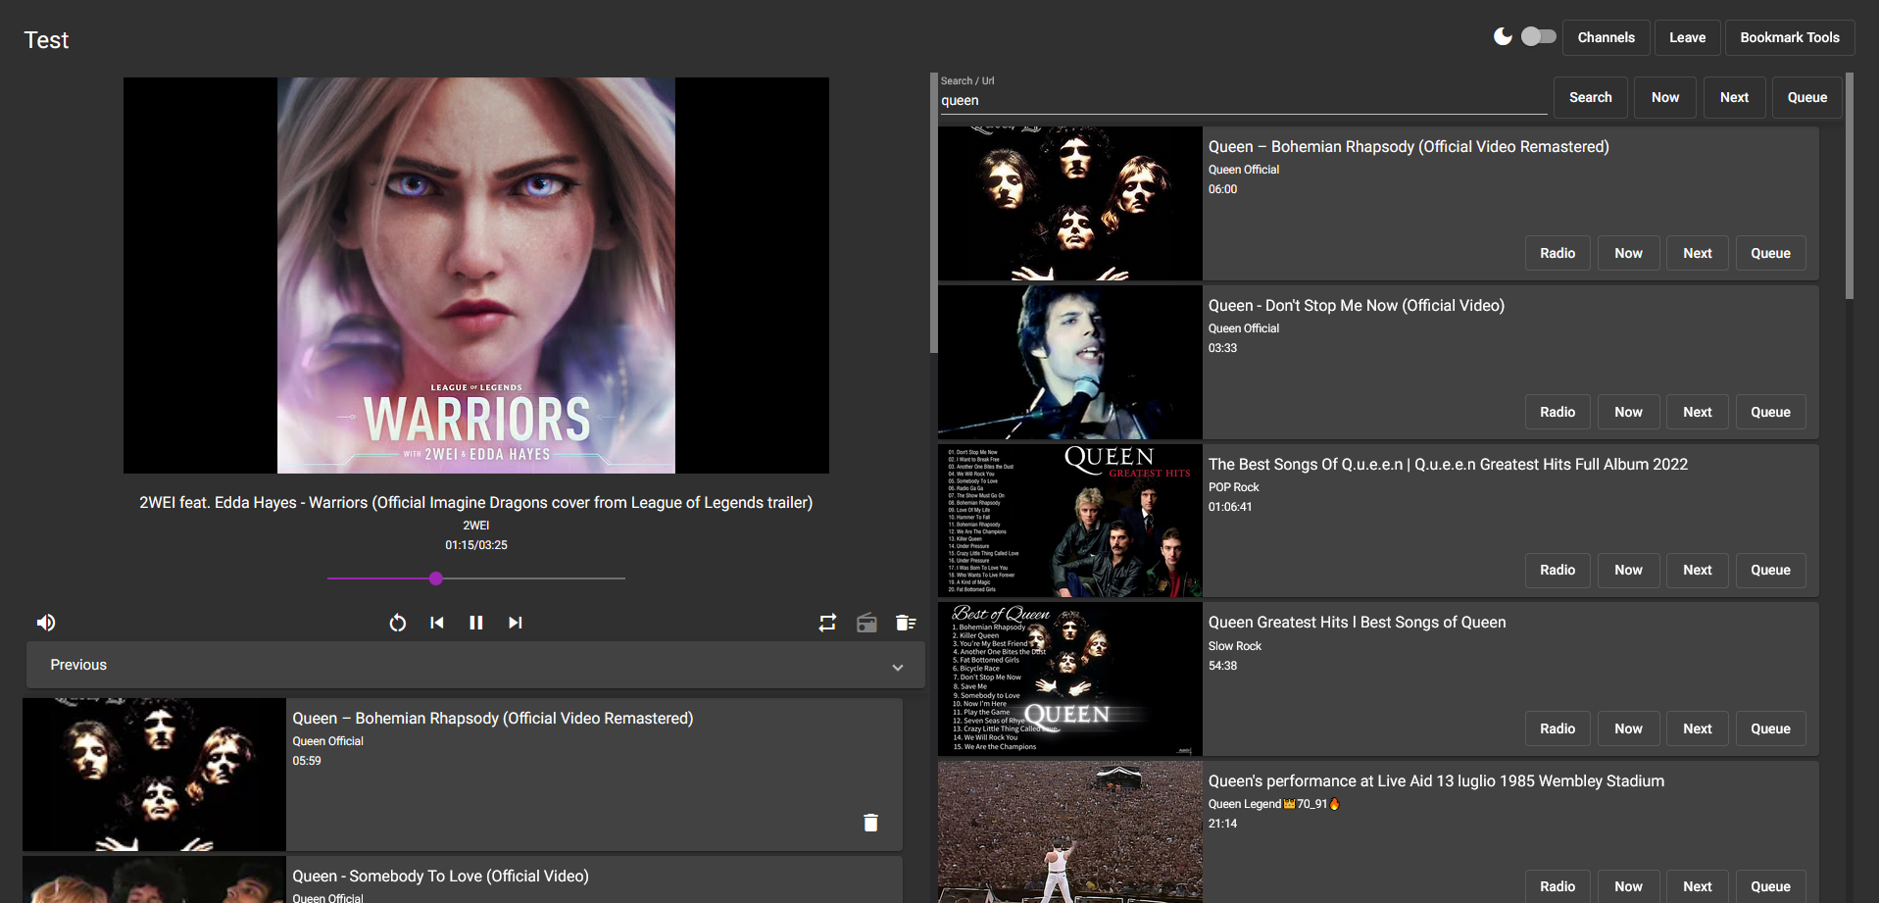The width and height of the screenshot is (1879, 903).
Task: Open Bookmark Tools
Action: point(1790,37)
